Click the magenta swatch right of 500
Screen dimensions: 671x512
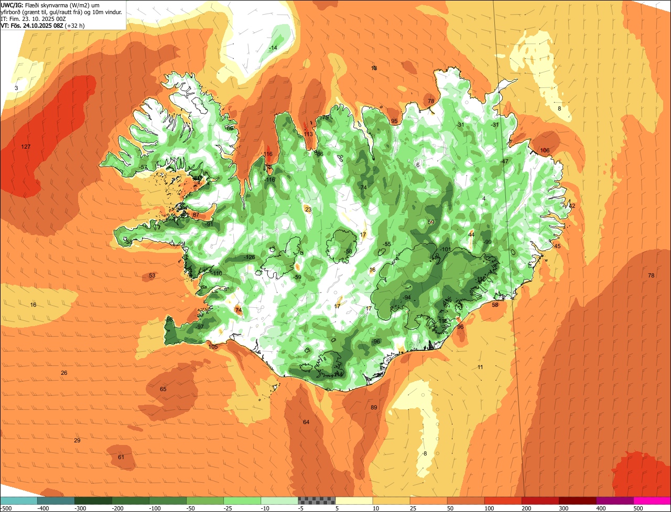click(652, 500)
